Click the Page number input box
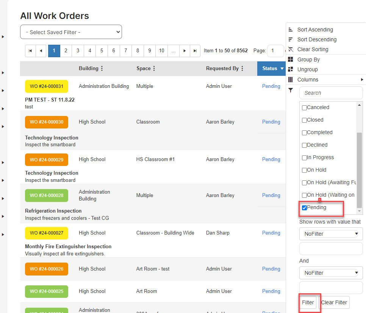This screenshot has width=366, height=313. 275,51
